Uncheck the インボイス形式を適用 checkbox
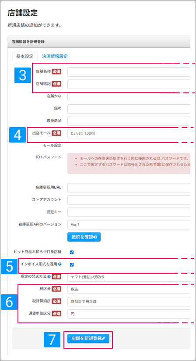 pyautogui.click(x=72, y=264)
